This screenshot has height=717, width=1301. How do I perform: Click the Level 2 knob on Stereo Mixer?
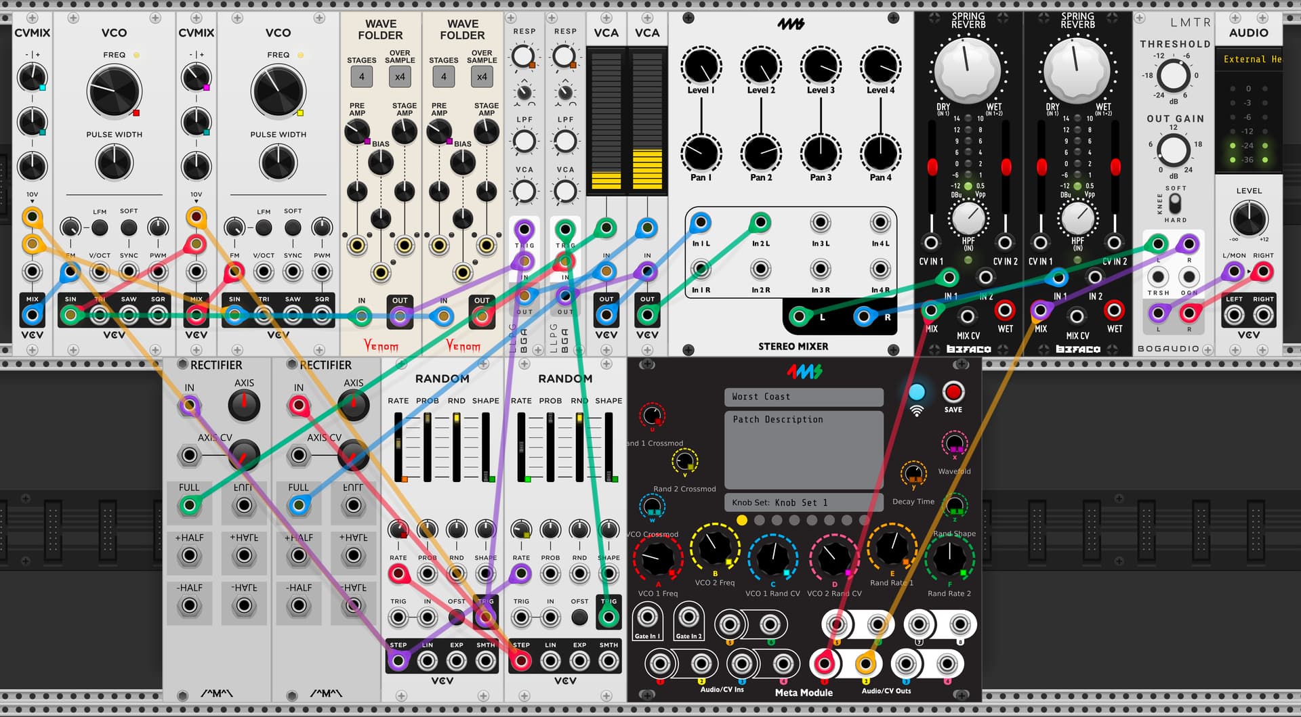(x=761, y=66)
